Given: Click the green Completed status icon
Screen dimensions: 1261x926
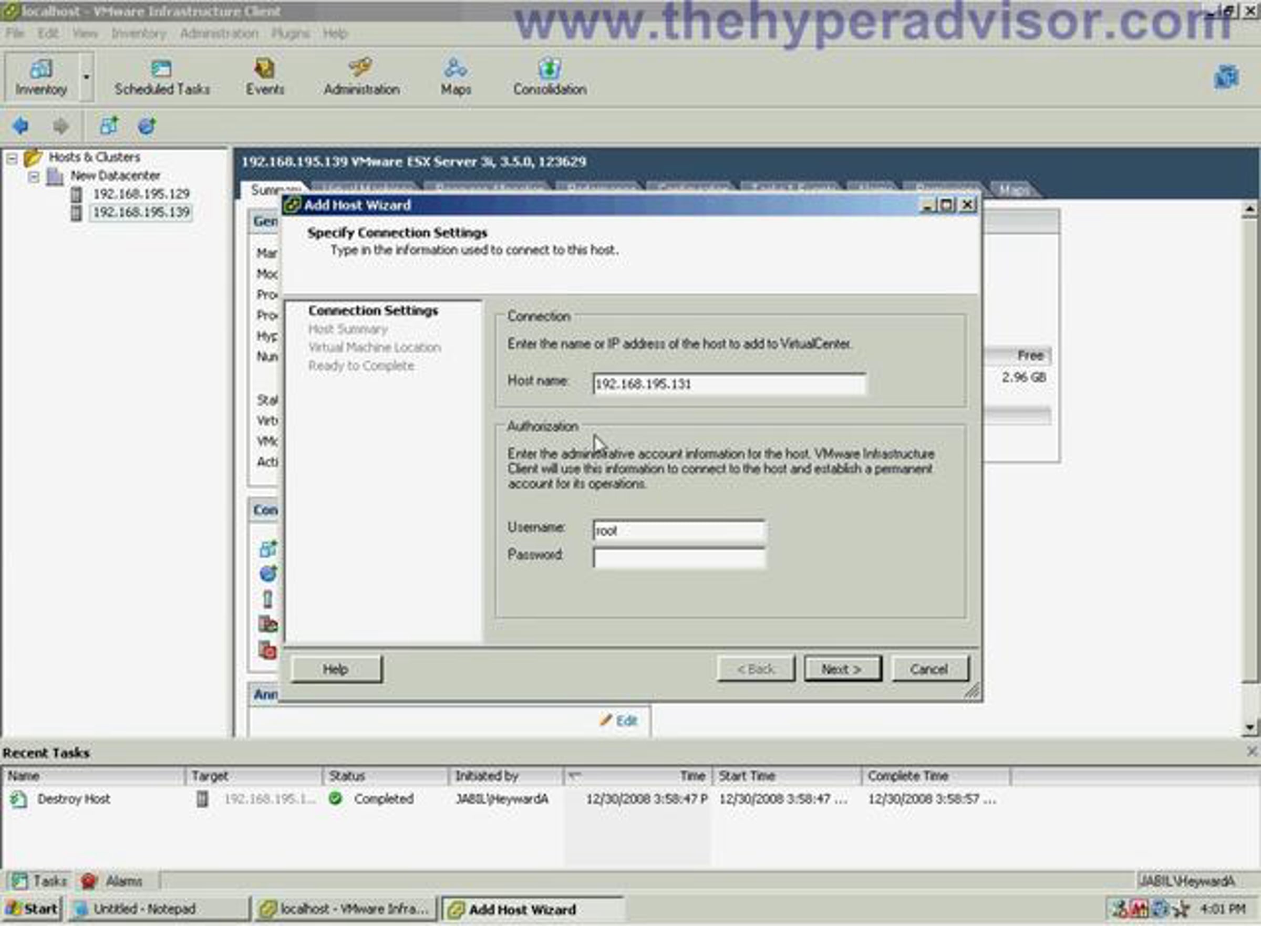Looking at the screenshot, I should click(335, 798).
